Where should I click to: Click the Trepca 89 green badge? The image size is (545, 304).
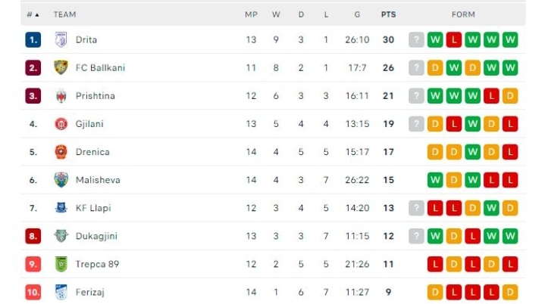(61, 264)
